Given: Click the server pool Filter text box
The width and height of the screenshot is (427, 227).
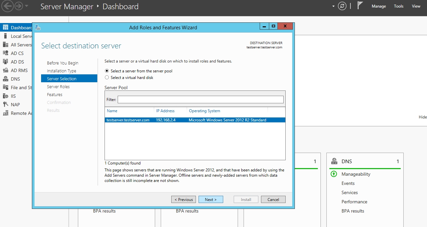Looking at the screenshot, I should (201, 100).
